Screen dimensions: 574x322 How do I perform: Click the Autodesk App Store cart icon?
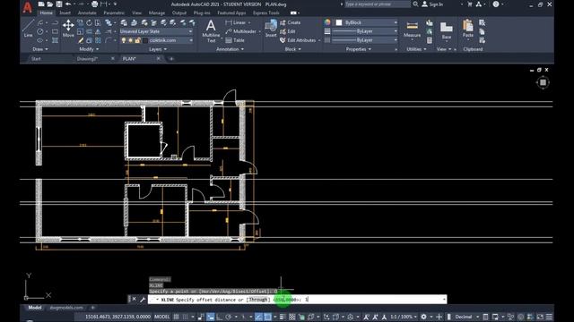tap(470, 4)
